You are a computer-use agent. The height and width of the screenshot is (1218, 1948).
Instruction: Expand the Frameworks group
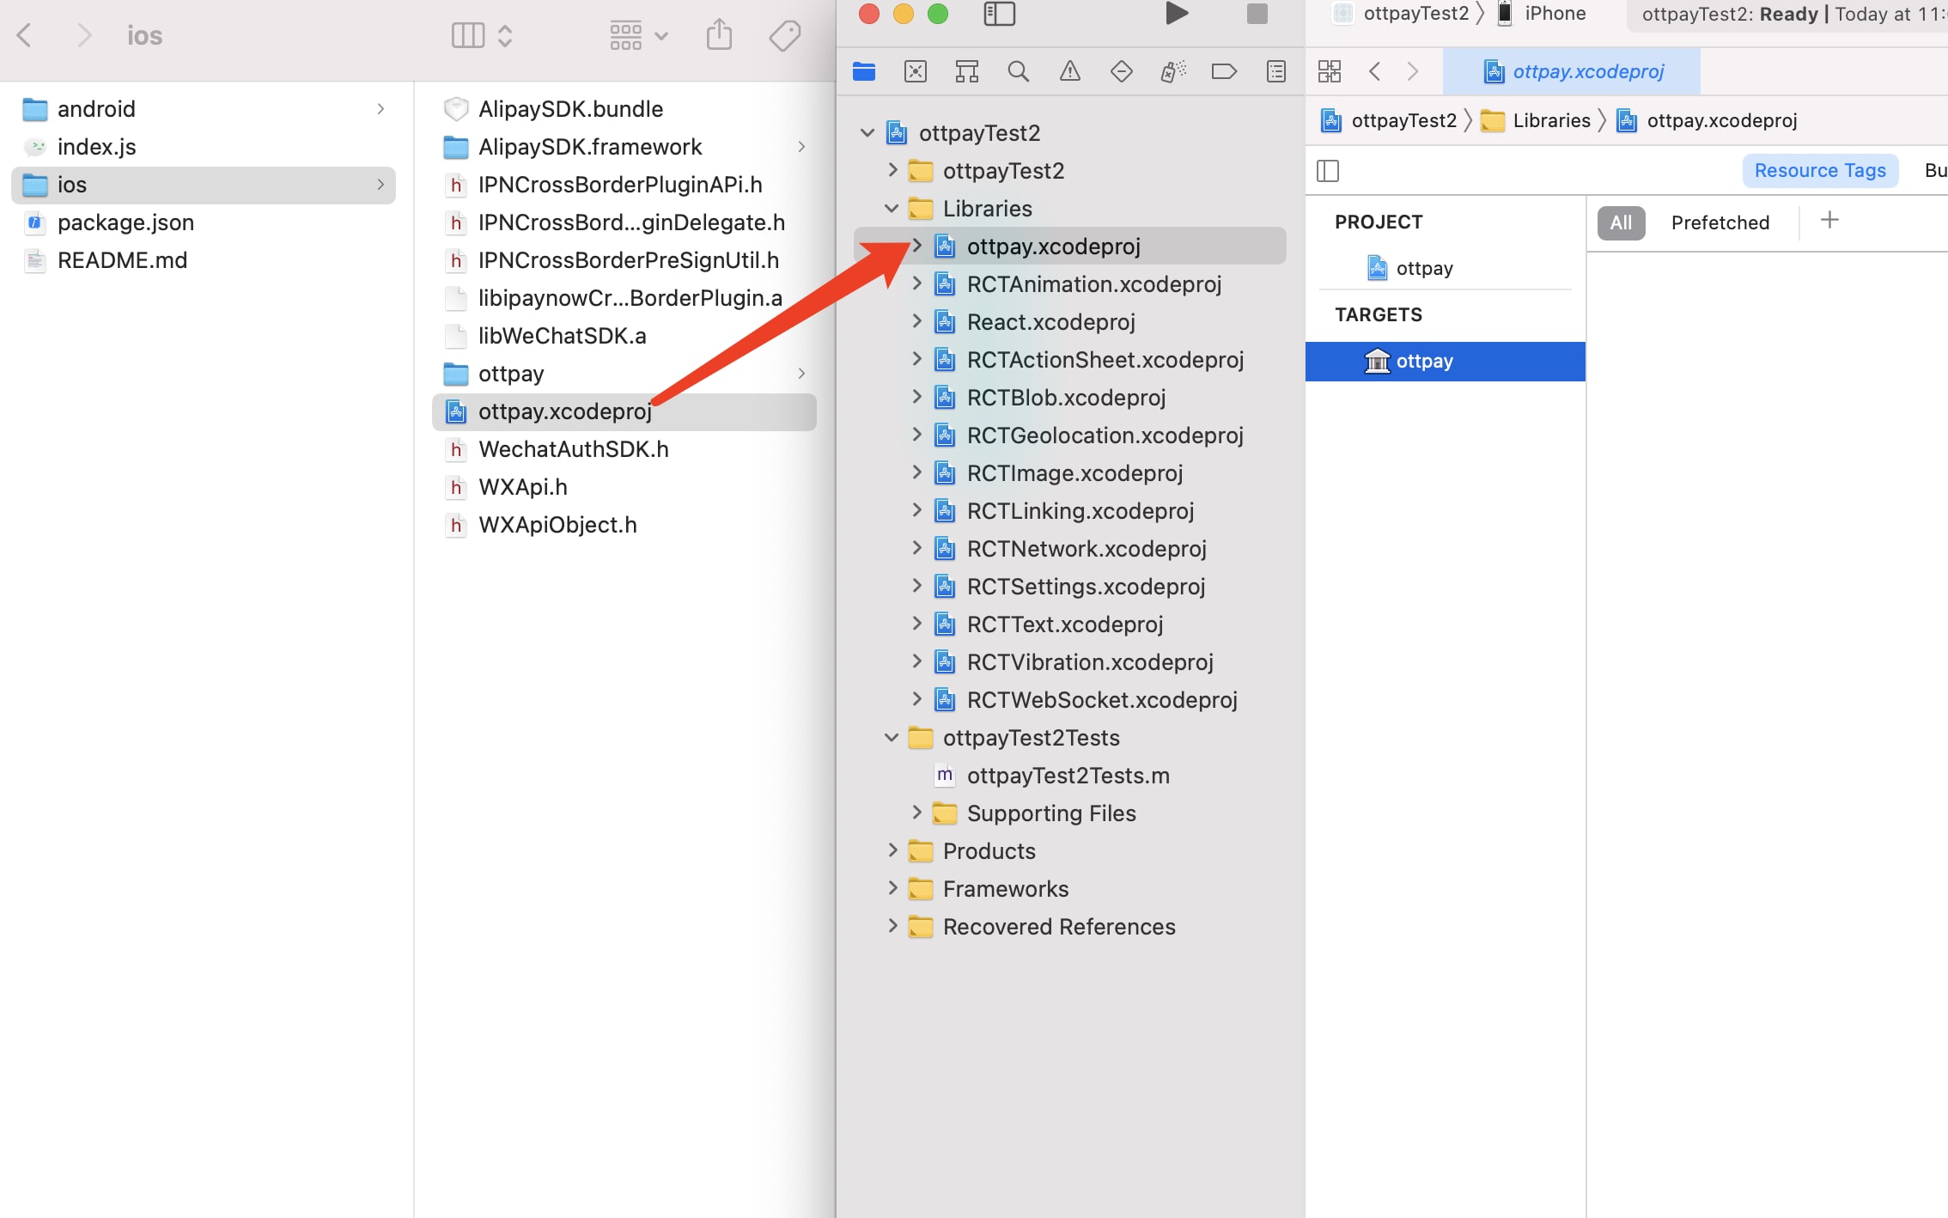892,889
